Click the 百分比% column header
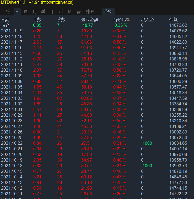194x199 pixels. click(121, 20)
